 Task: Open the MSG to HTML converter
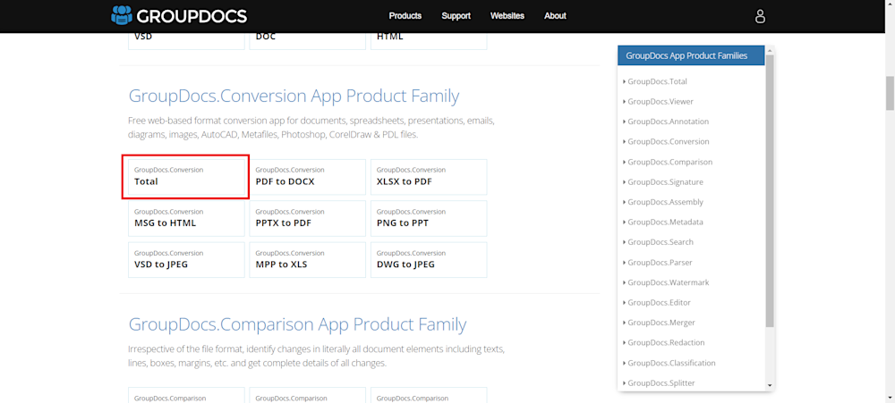click(x=186, y=218)
